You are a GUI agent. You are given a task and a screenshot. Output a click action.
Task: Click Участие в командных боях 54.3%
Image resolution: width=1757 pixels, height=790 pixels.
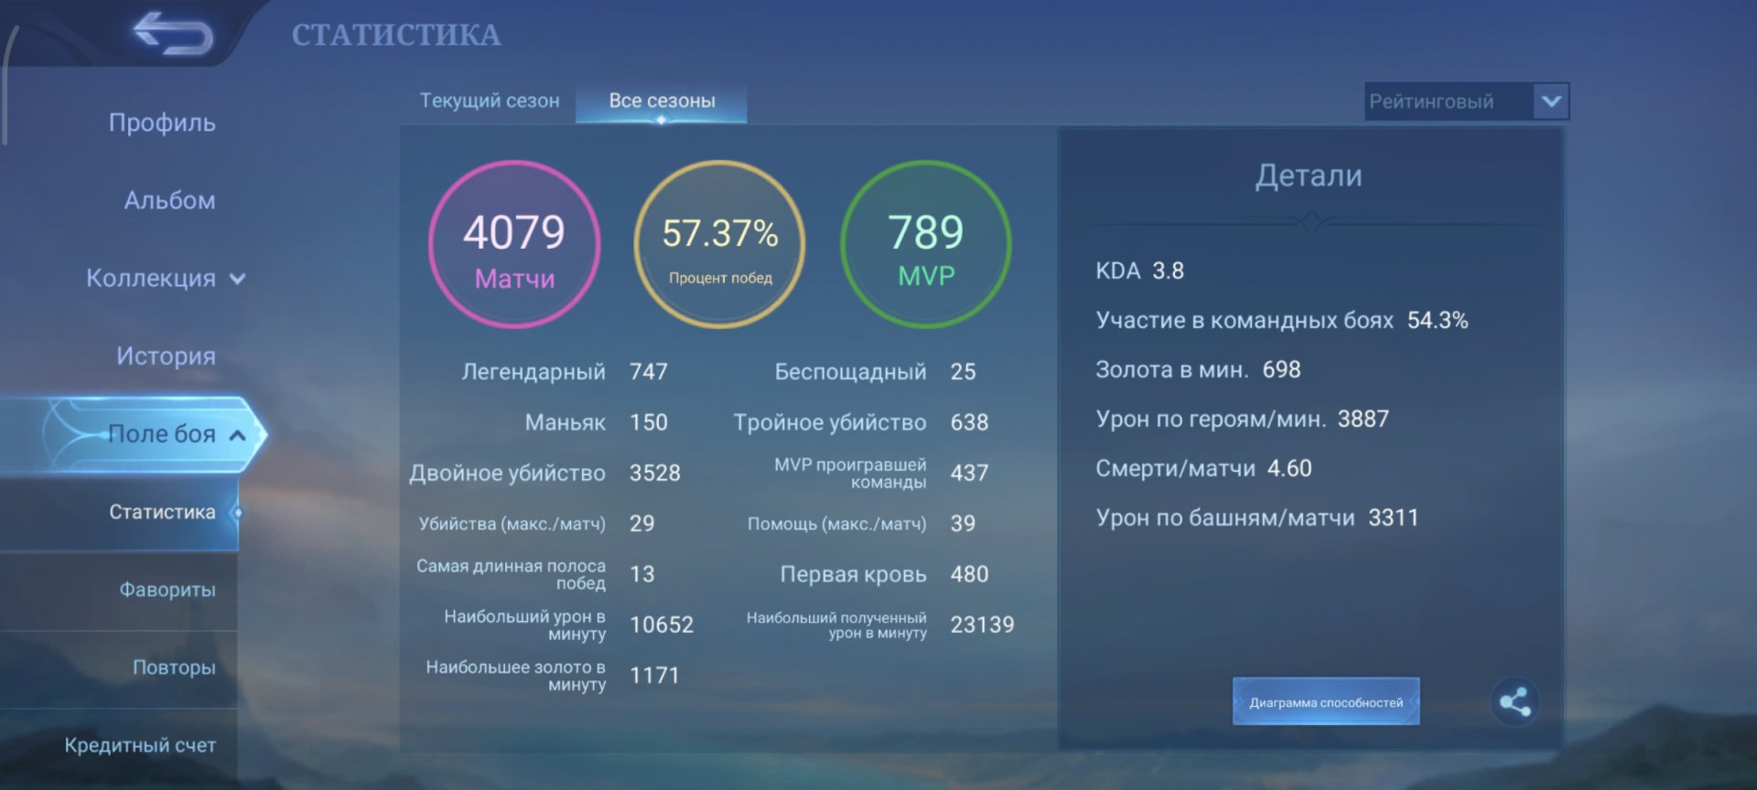pos(1282,320)
